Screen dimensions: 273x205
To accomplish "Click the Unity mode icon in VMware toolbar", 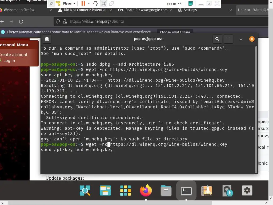I will tap(111, 3).
